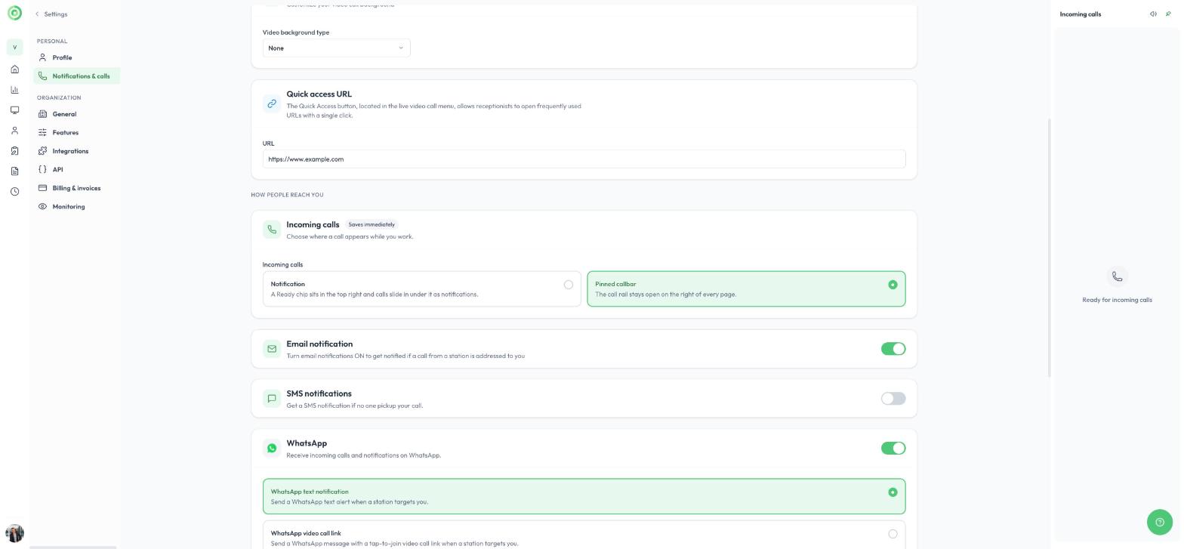
Task: Open Billing & invoices page
Action: click(x=76, y=188)
